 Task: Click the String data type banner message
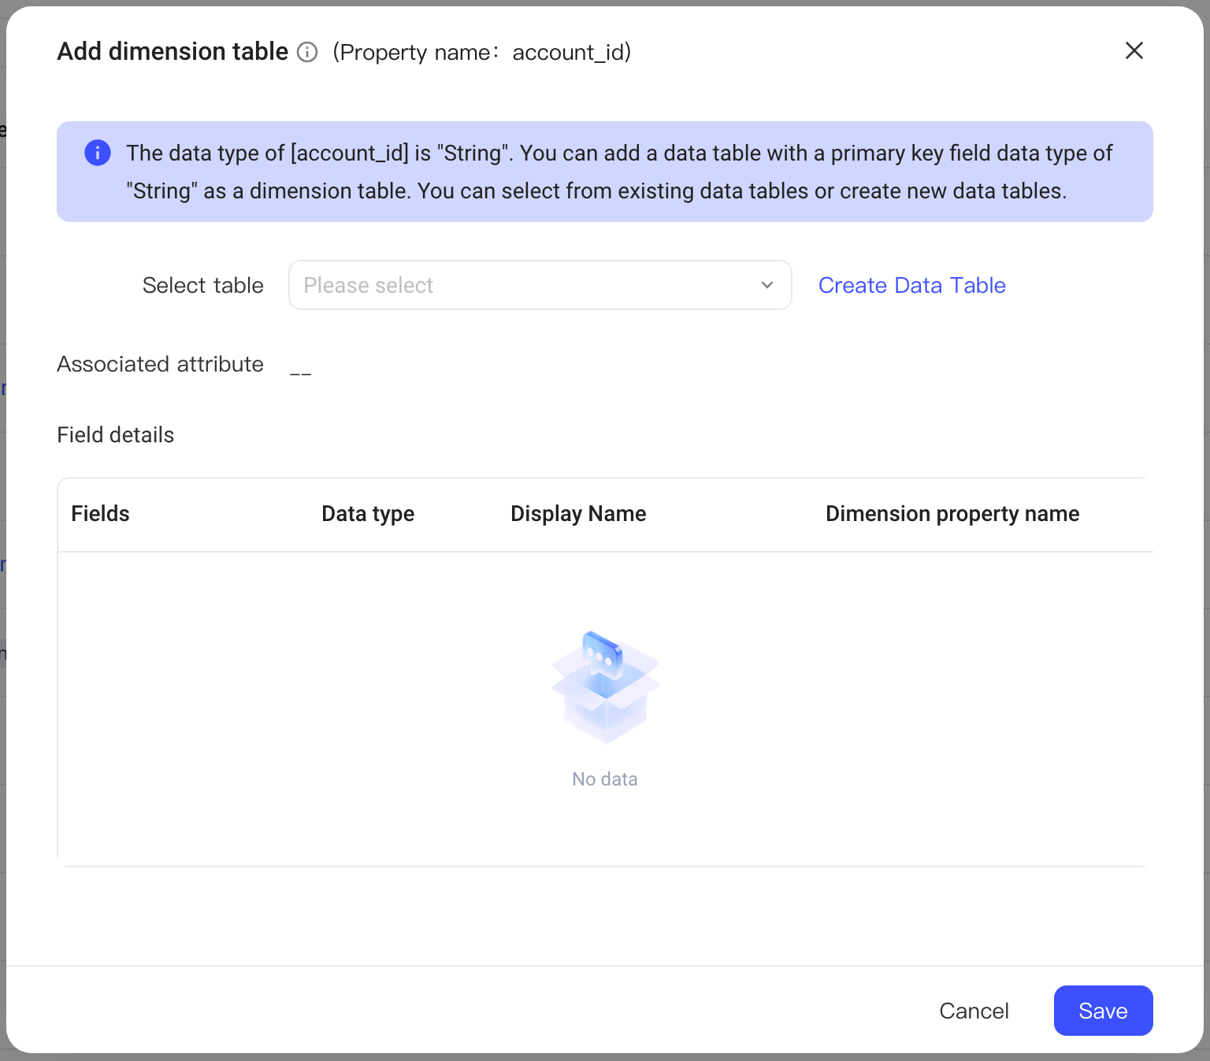pyautogui.click(x=619, y=172)
